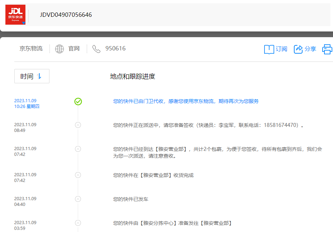Click the 分享 share label
Viewport: 333px width, 232px height.
click(310, 49)
